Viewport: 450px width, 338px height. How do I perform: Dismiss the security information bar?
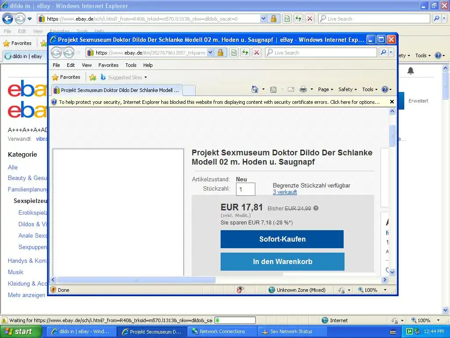point(392,102)
